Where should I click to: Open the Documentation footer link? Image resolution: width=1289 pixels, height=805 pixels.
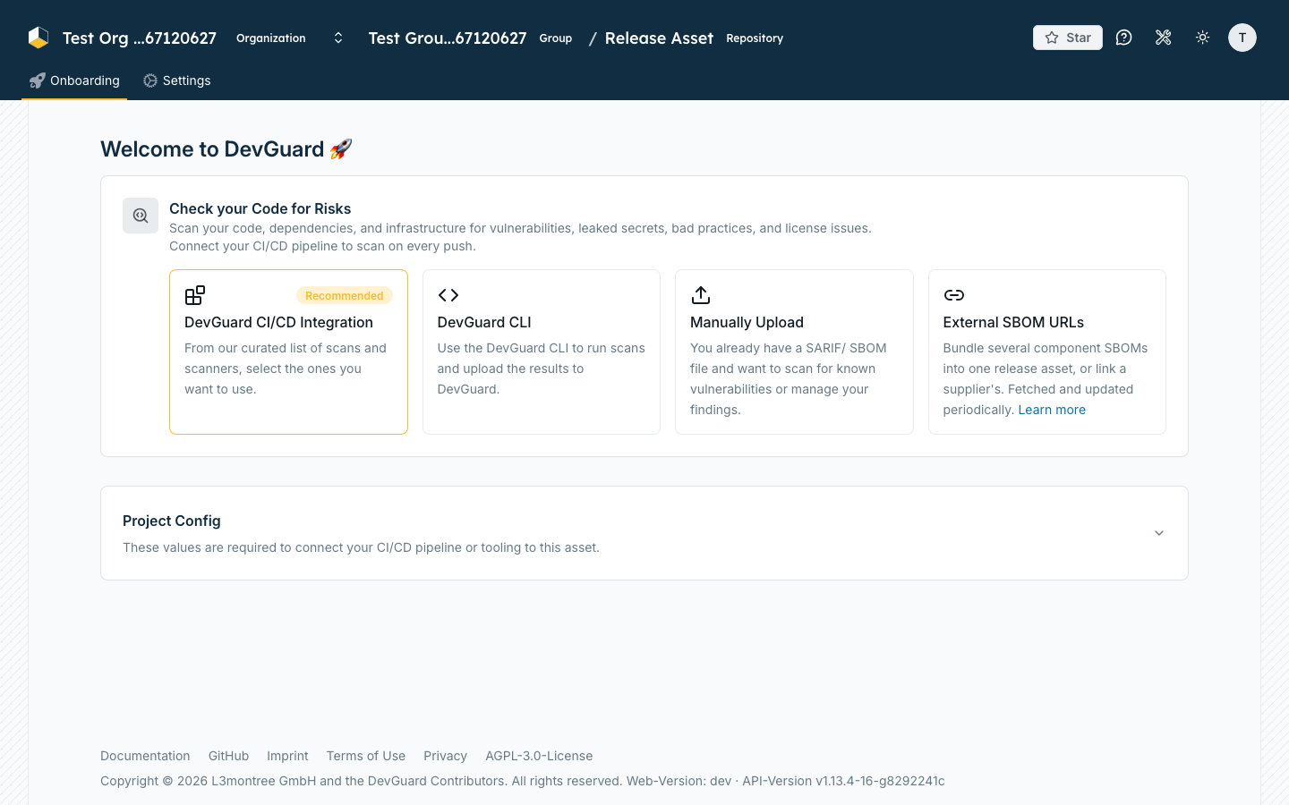click(145, 756)
